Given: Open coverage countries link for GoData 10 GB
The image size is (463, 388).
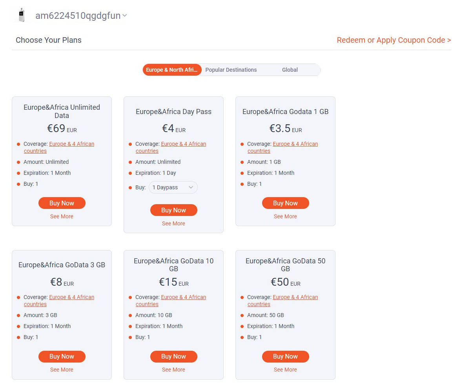Looking at the screenshot, I should [171, 301].
